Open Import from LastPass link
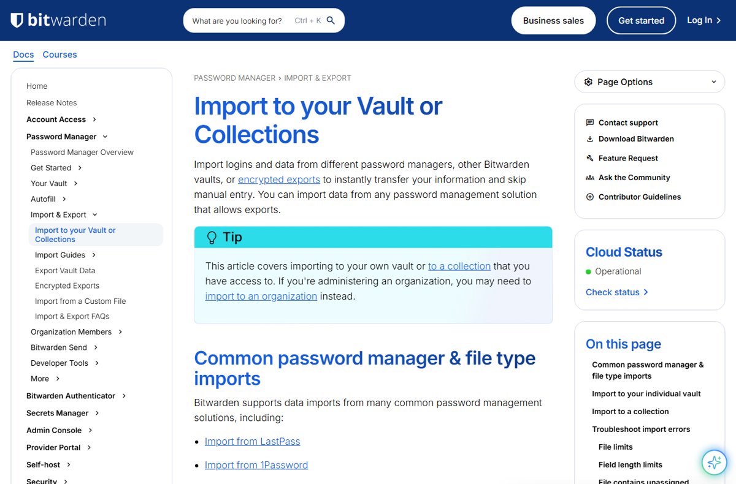The image size is (736, 484). [253, 441]
